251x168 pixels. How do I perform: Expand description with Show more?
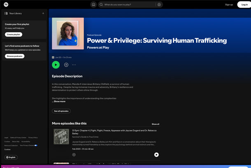tap(60, 101)
